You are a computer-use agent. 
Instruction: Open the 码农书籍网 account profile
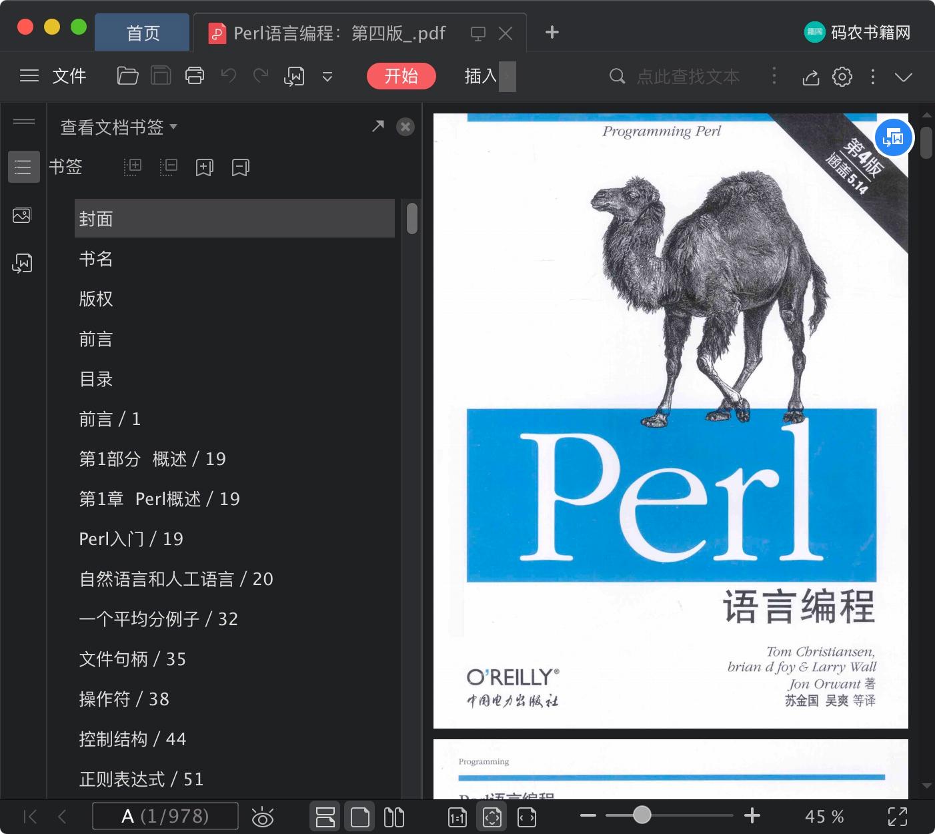[x=858, y=32]
